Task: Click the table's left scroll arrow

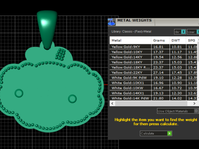Action: pyautogui.click(x=112, y=103)
